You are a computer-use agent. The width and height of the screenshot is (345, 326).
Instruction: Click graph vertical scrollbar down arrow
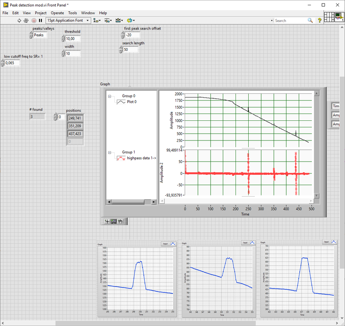point(317,196)
